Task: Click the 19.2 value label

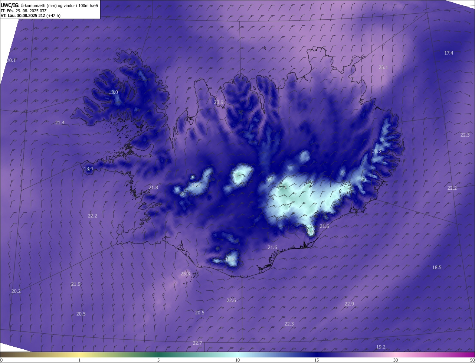Action: click(381, 347)
